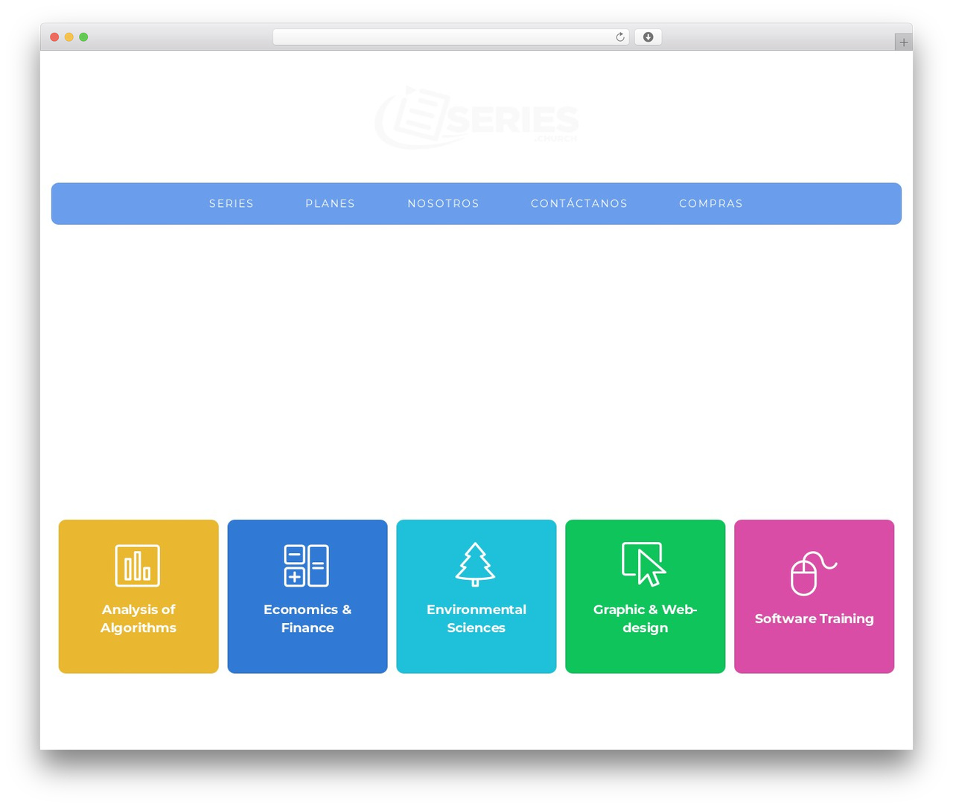The width and height of the screenshot is (953, 807).
Task: Maximize the window using the green button
Action: pos(83,37)
